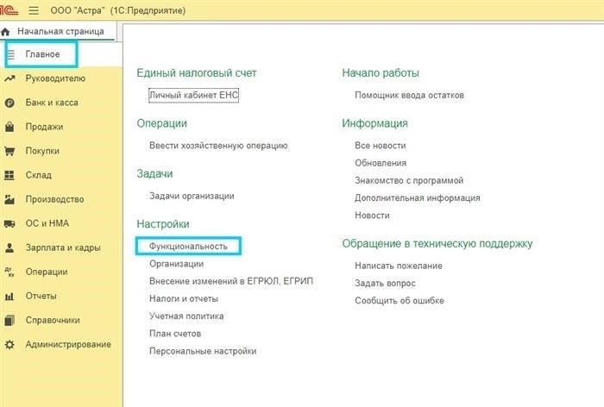Click the Обновления link
This screenshot has height=407, width=604.
click(x=381, y=163)
